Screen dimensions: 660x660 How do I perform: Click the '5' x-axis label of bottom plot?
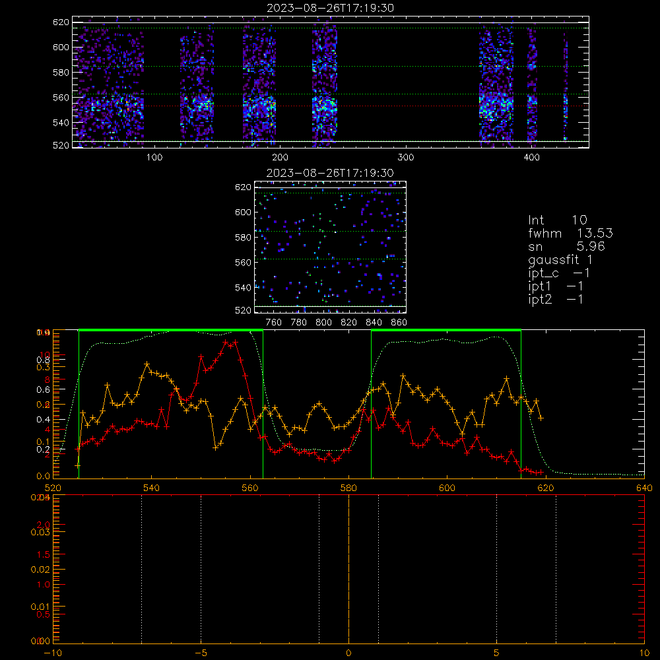click(497, 653)
